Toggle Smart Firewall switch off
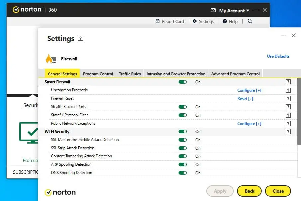301x201 pixels. click(x=183, y=82)
